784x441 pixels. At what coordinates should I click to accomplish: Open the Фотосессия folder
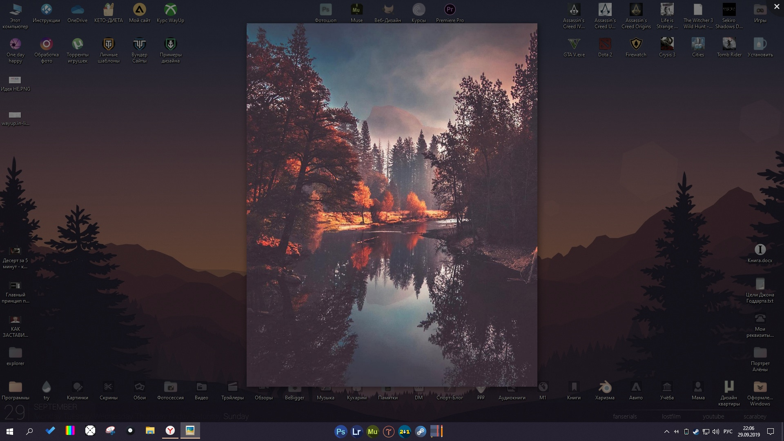[170, 390]
